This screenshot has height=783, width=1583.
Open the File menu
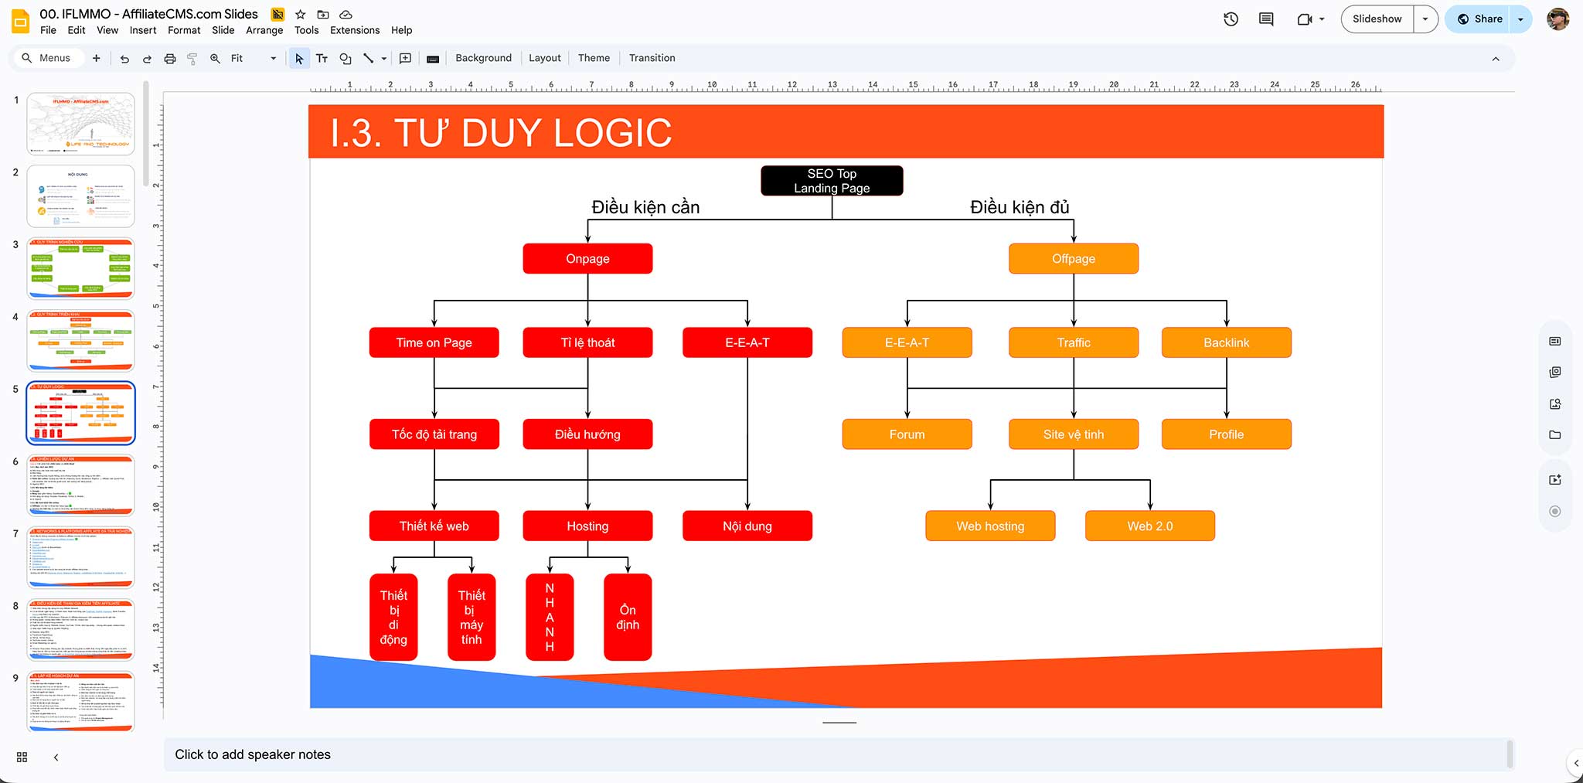coord(48,30)
